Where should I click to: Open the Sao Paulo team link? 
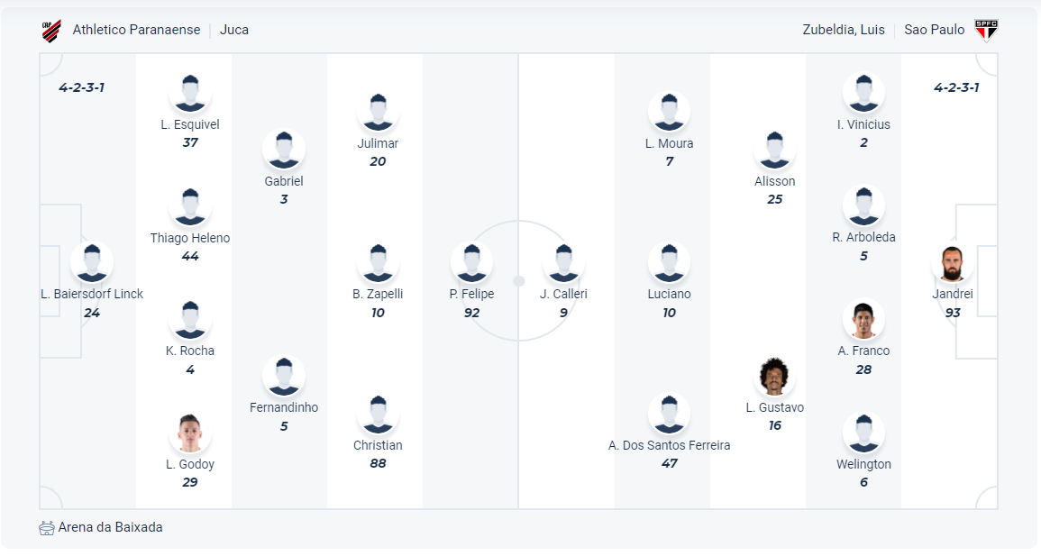[x=935, y=30]
